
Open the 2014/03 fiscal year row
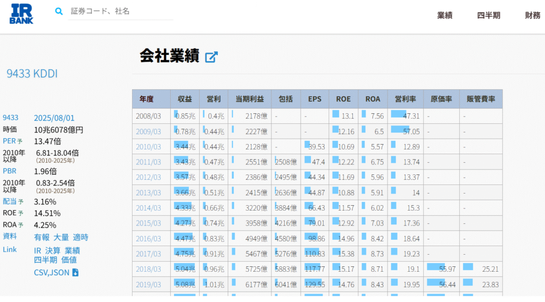click(x=148, y=208)
